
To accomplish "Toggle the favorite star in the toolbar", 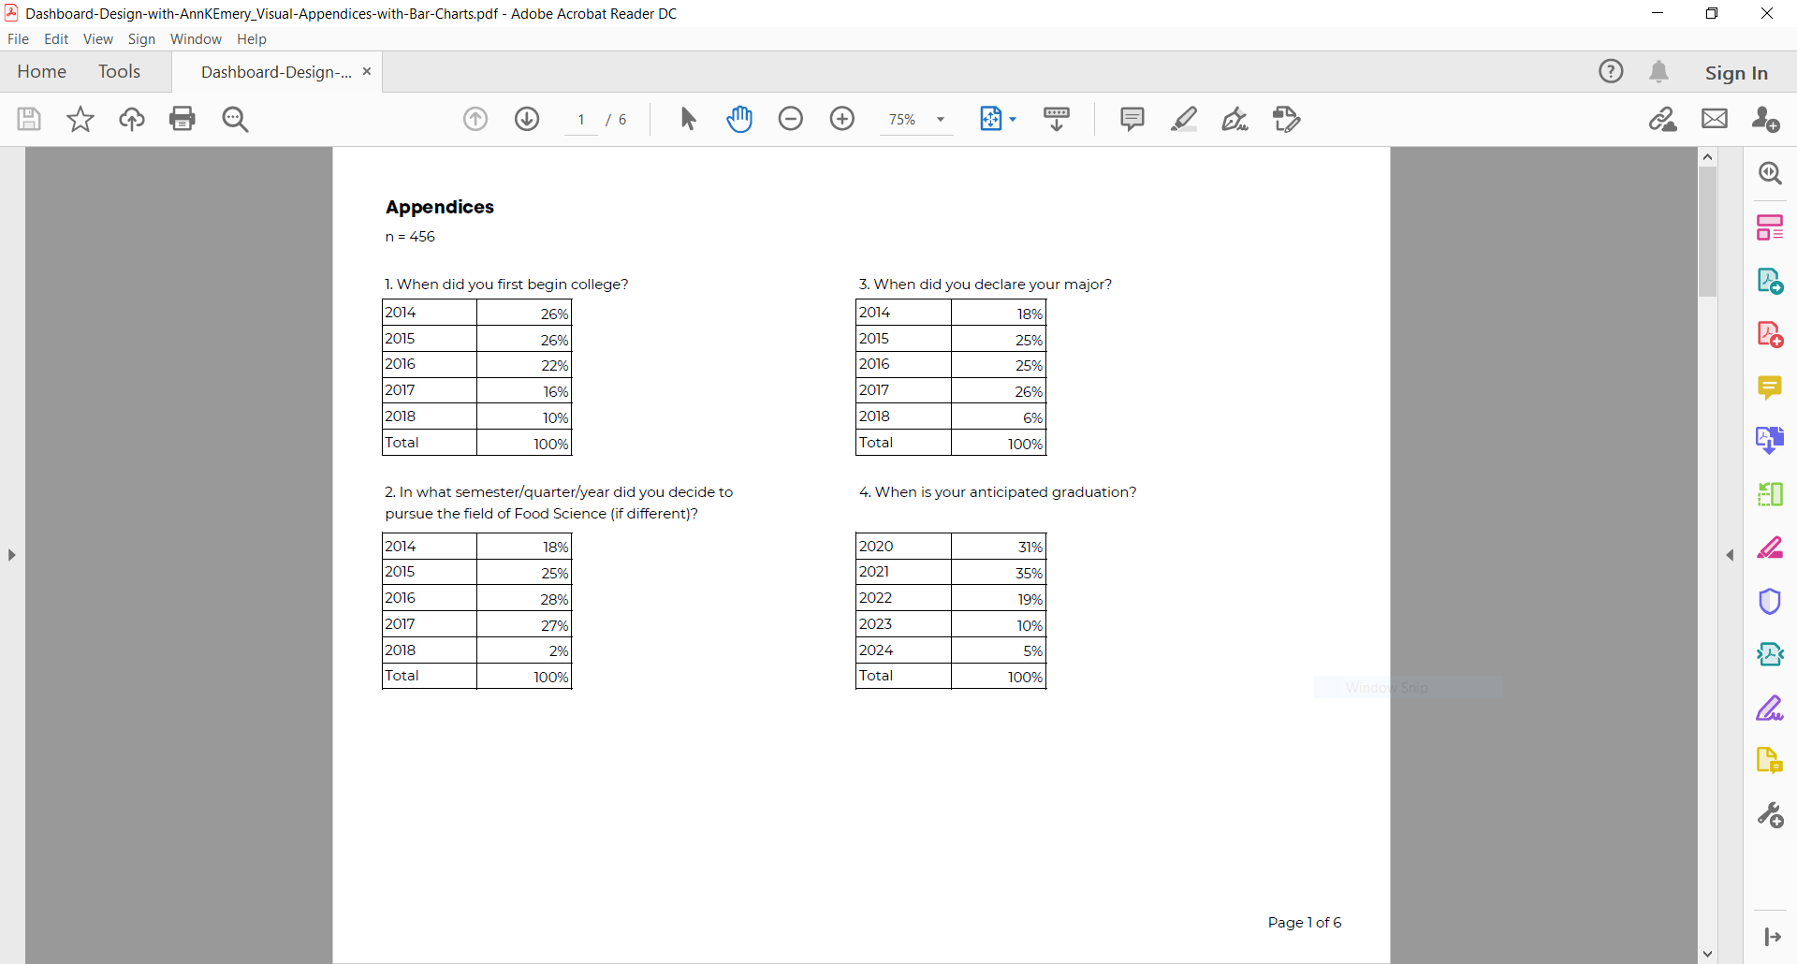I will pyautogui.click(x=80, y=119).
